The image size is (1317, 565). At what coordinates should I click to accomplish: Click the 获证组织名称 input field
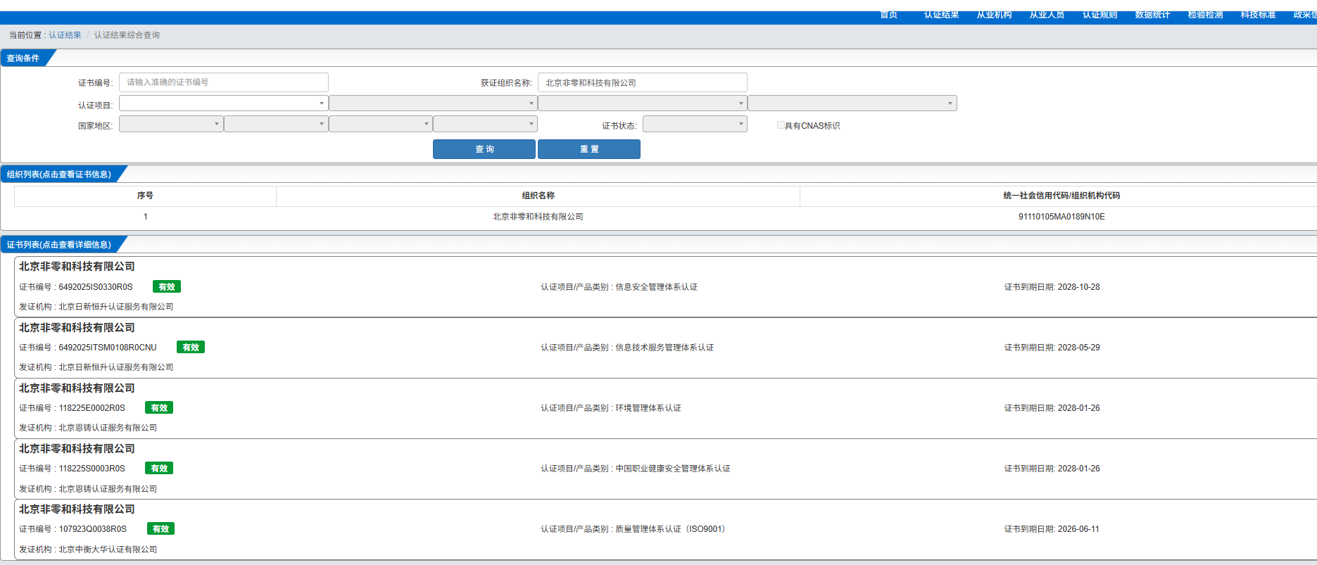coord(643,82)
